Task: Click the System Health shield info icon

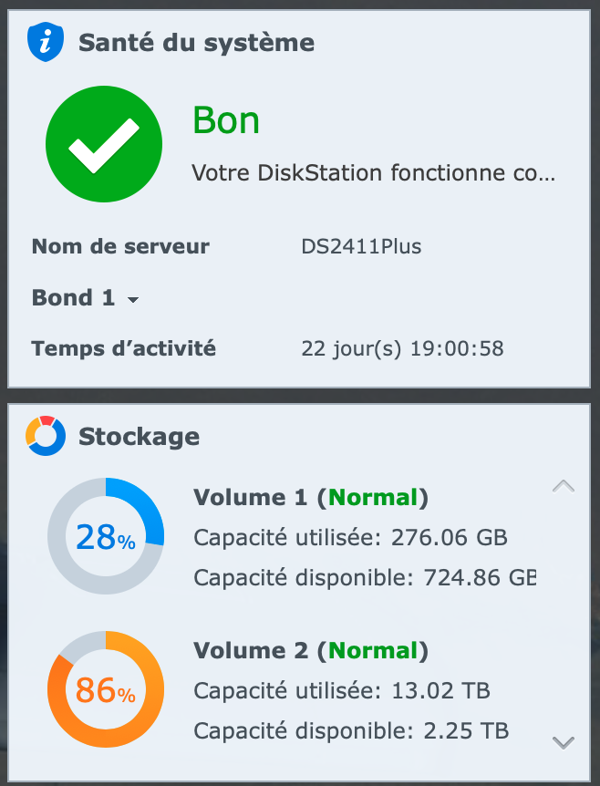Action: coord(45,42)
